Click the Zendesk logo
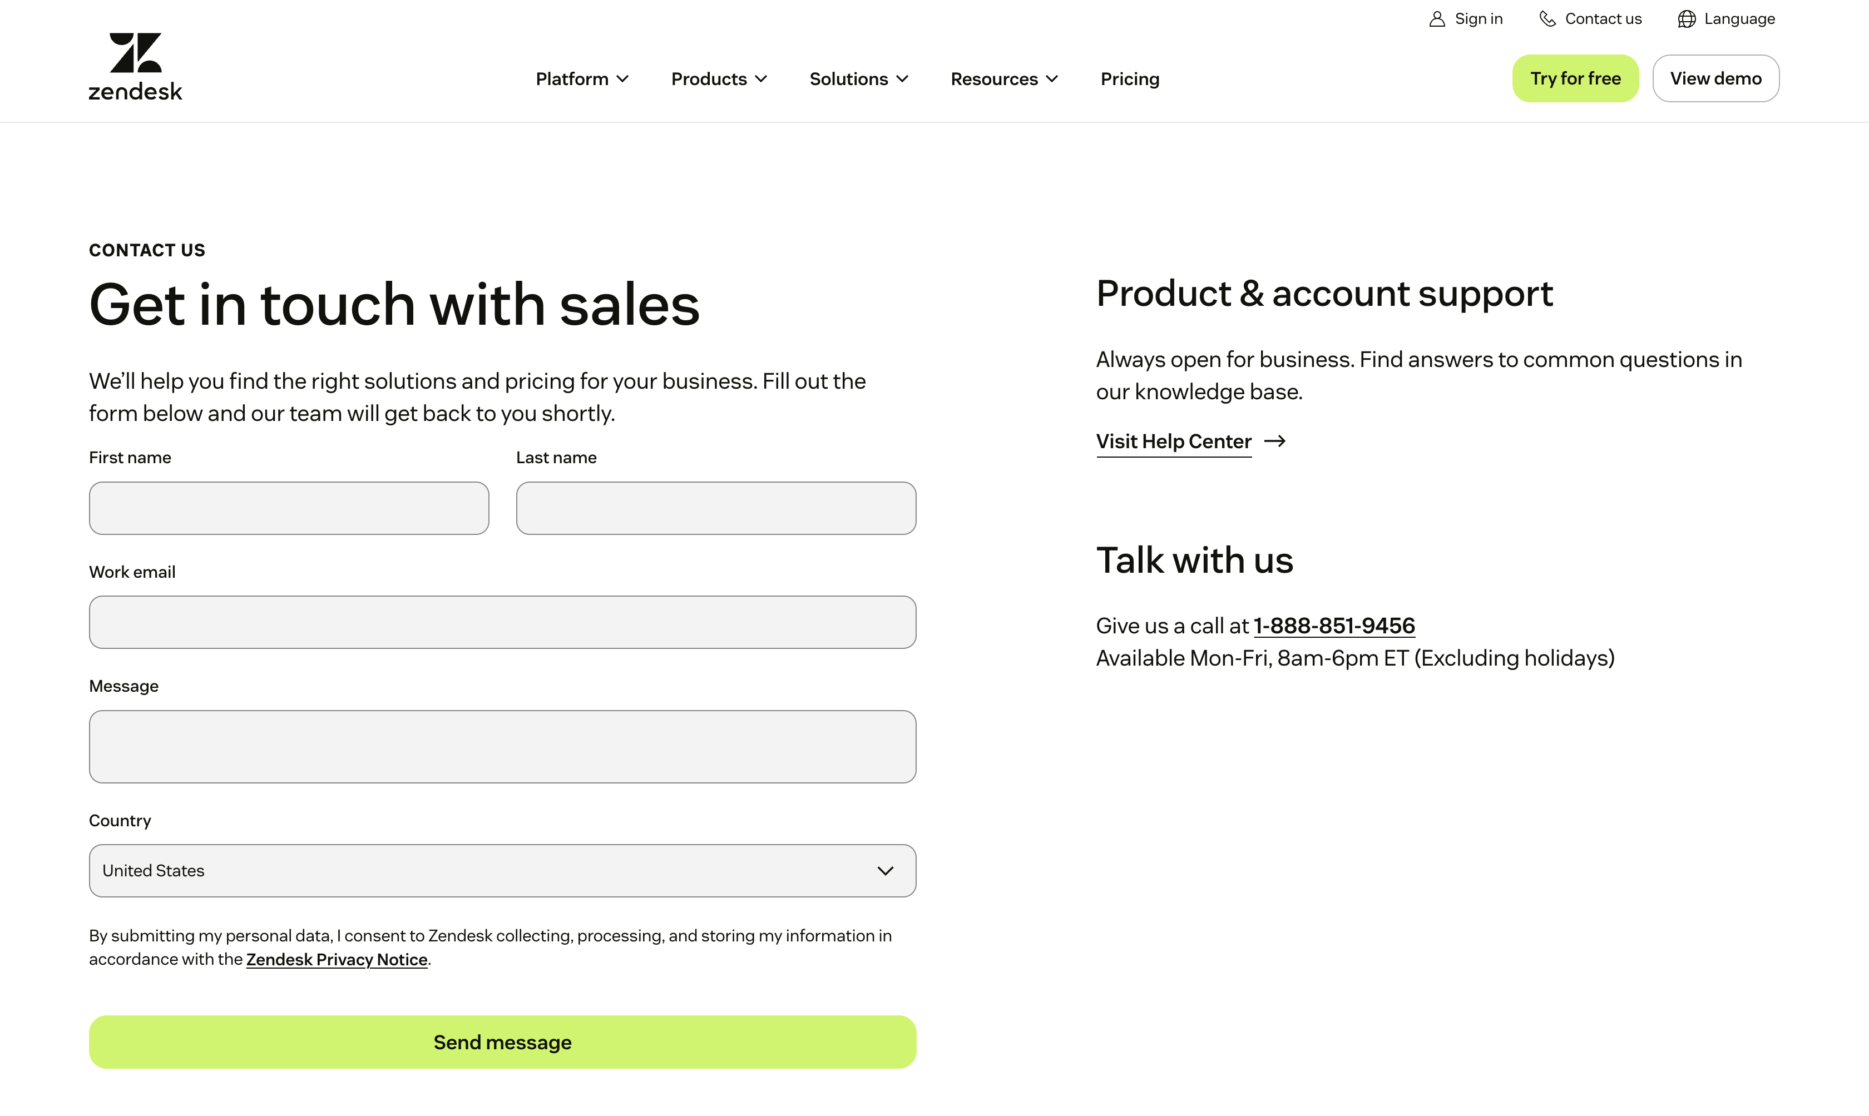 [x=135, y=66]
